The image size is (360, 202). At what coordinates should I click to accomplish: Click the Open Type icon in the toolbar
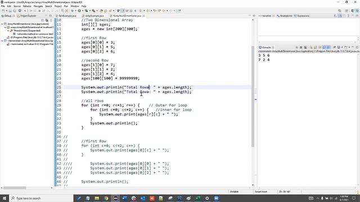(x=101, y=11)
